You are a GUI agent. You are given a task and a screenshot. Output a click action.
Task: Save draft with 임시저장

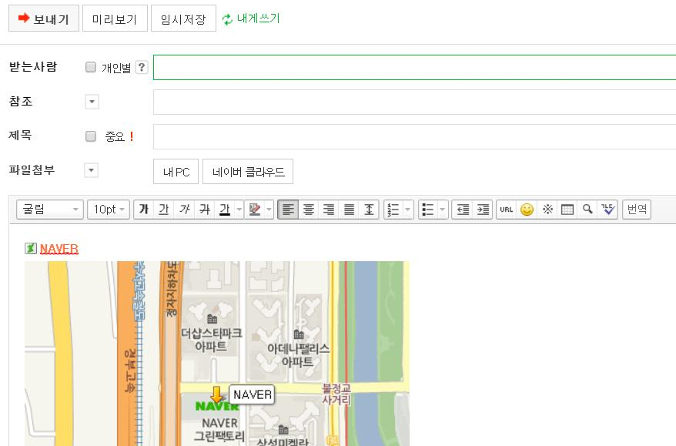coord(183,18)
